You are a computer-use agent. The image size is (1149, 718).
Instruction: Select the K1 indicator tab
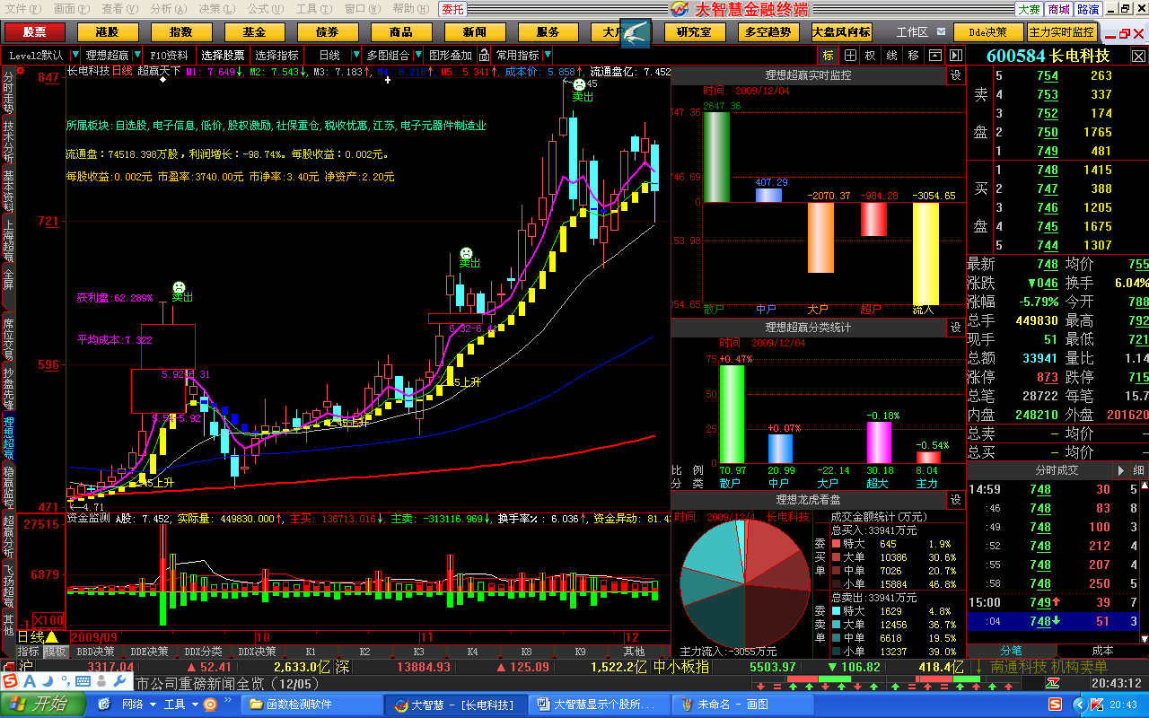tap(311, 652)
